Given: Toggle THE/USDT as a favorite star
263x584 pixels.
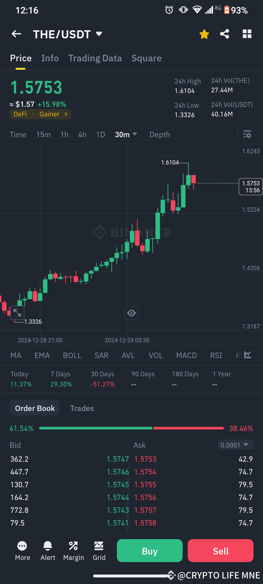Looking at the screenshot, I should tap(204, 34).
